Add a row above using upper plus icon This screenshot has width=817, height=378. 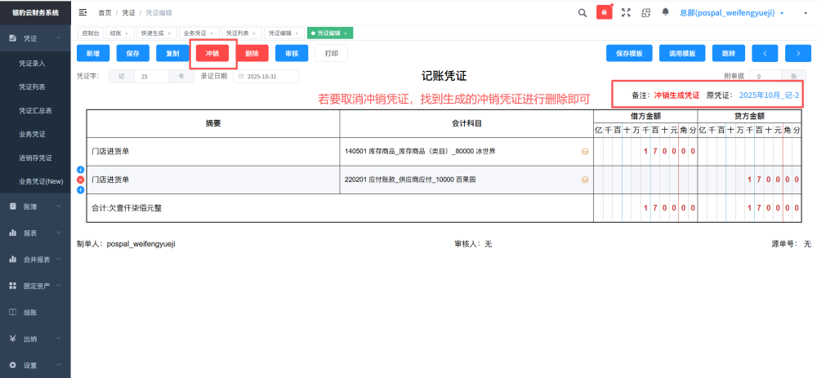81,170
